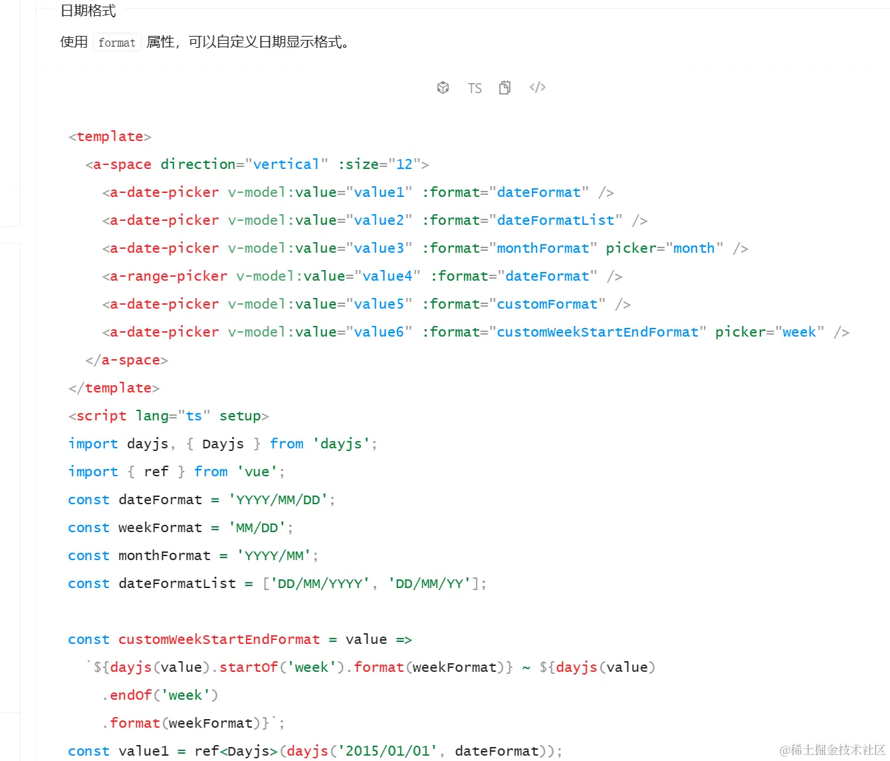Click the startOf('week') call
Viewport: 890px width, 761px height.
pyautogui.click(x=282, y=667)
